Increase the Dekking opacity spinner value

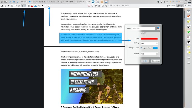(157, 43)
